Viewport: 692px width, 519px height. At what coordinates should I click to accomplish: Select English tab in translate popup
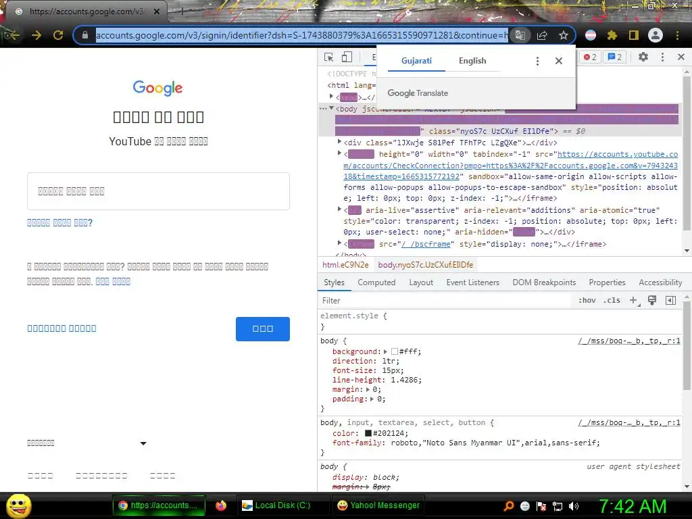coord(472,61)
